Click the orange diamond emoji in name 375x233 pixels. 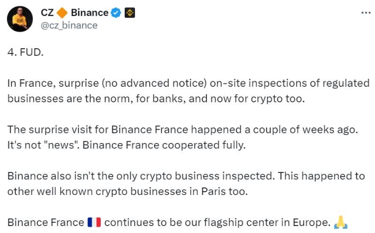(62, 13)
